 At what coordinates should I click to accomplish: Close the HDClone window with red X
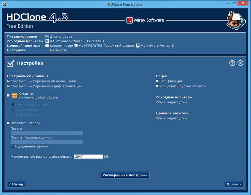tap(243, 3)
